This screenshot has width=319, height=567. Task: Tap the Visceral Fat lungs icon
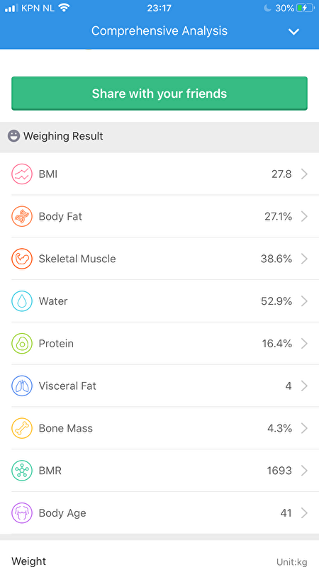point(22,386)
